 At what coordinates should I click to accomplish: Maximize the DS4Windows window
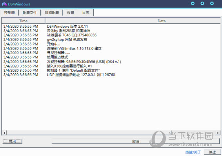click(202, 4)
